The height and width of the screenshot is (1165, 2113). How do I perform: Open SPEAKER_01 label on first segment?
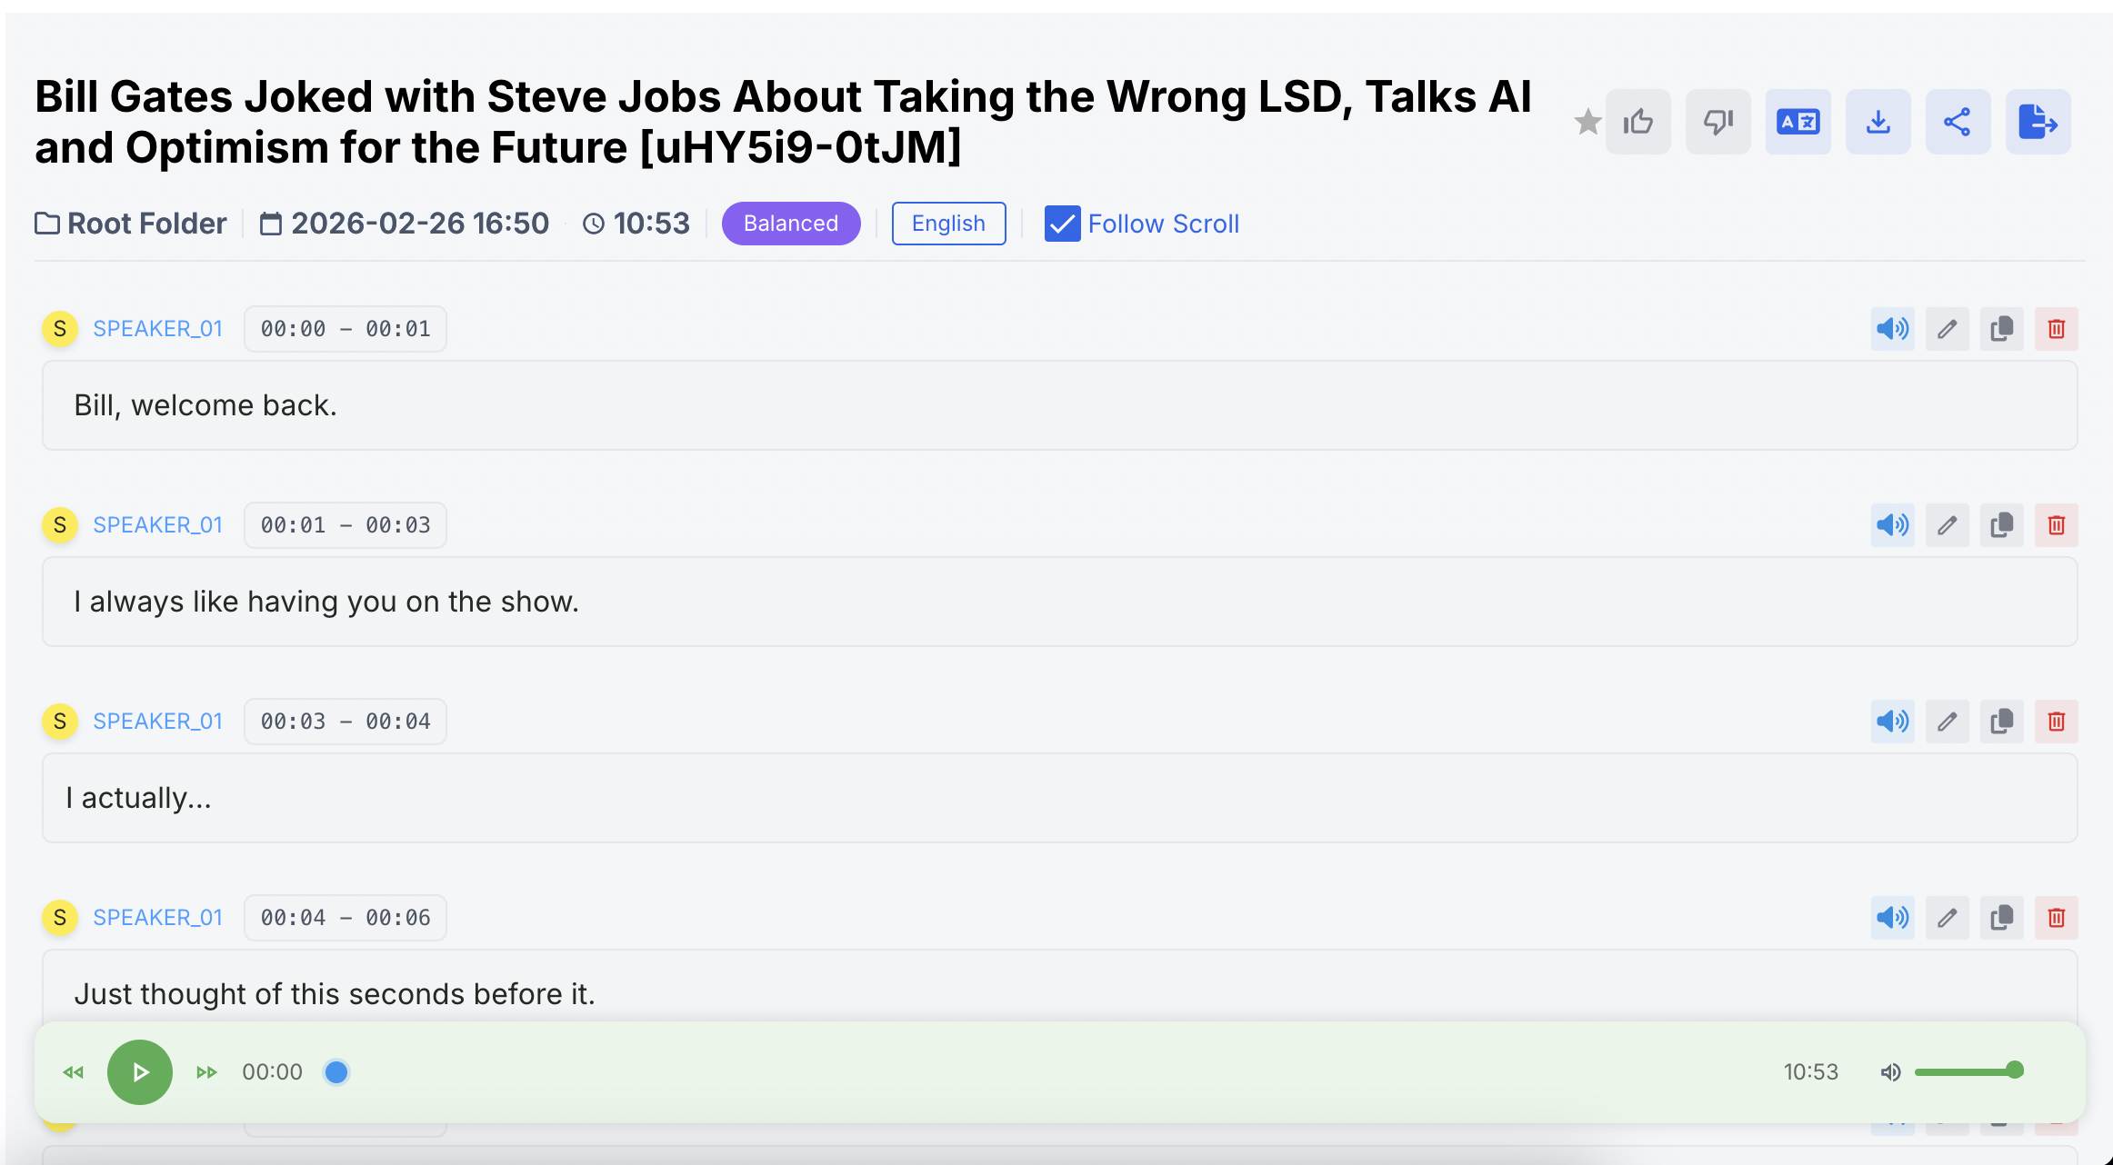pyautogui.click(x=157, y=329)
